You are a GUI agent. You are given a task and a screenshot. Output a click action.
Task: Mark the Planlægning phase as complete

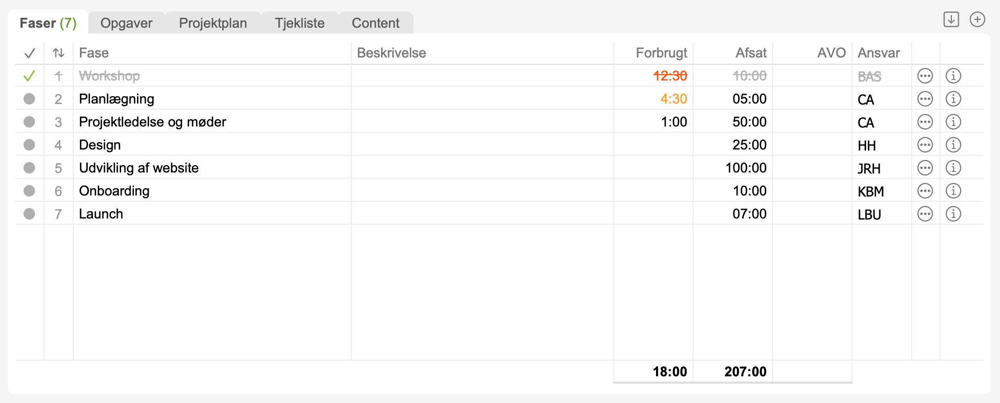pyautogui.click(x=29, y=99)
